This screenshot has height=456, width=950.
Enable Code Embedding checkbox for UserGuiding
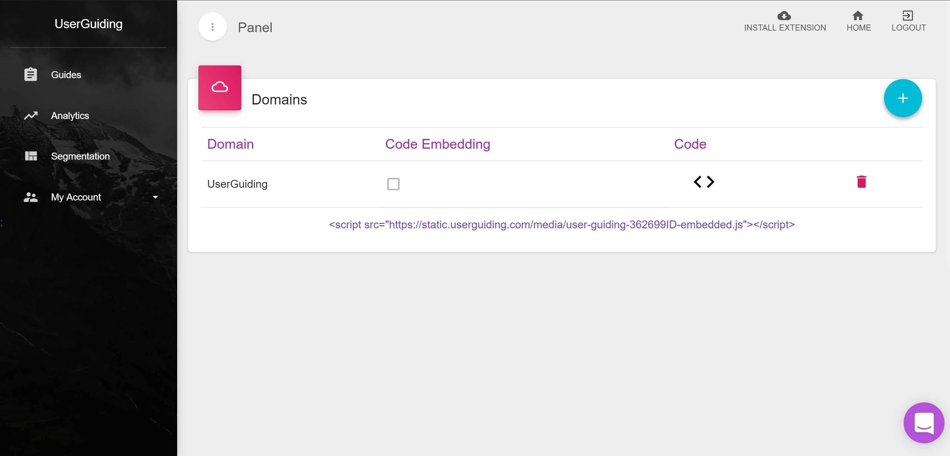(393, 184)
